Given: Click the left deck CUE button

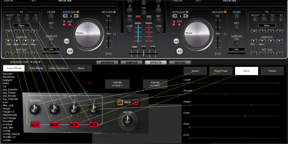Looking at the screenshot, I should 67,42.
